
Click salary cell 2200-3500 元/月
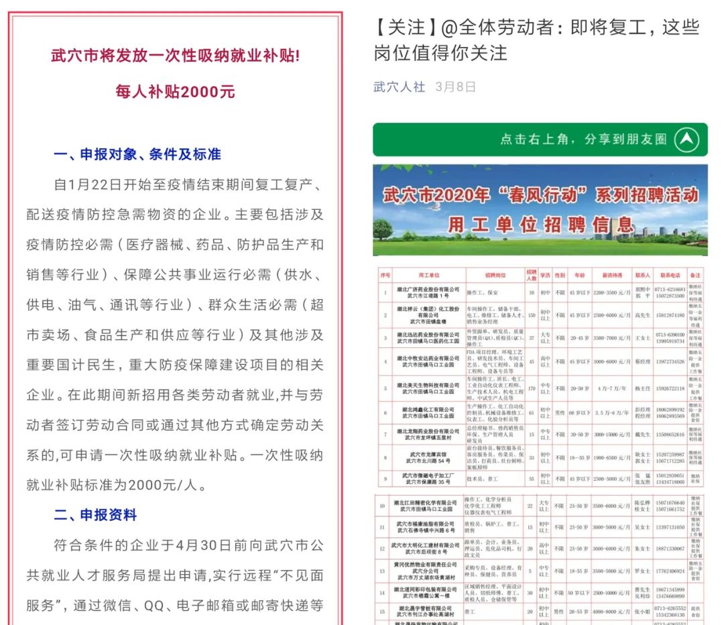pos(612,292)
